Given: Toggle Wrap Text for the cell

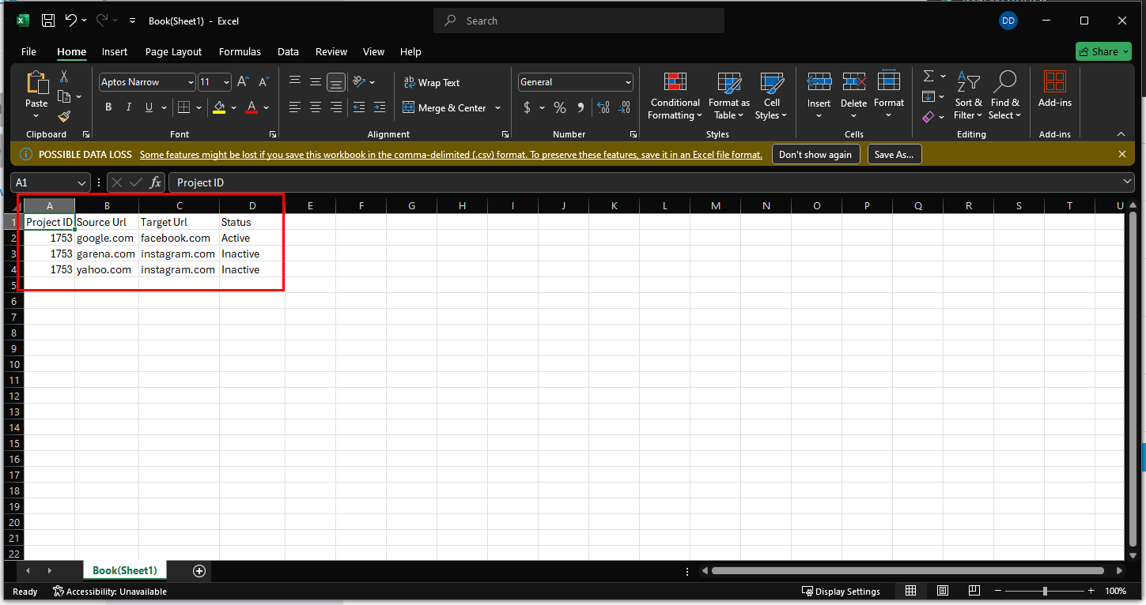Looking at the screenshot, I should pos(432,82).
